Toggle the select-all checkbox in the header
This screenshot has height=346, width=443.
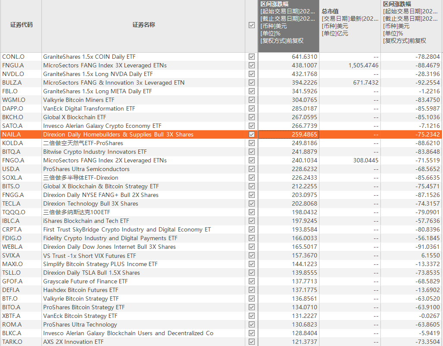252,25
